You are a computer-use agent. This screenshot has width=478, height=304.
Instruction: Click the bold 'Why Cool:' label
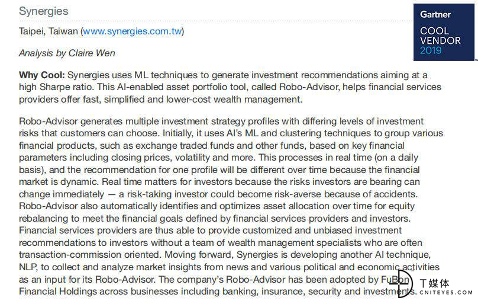tap(42, 75)
